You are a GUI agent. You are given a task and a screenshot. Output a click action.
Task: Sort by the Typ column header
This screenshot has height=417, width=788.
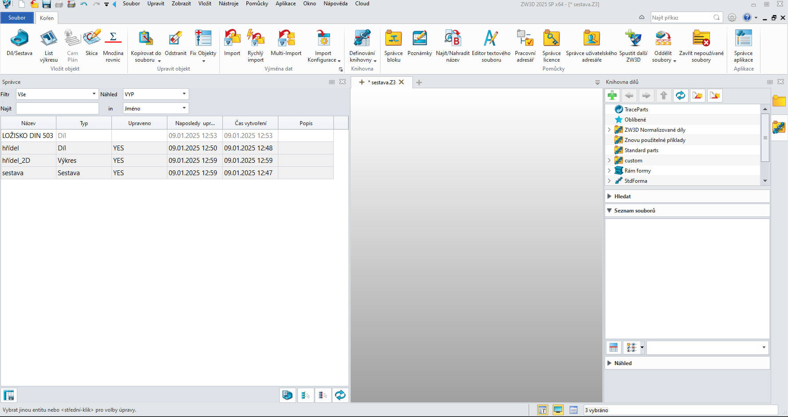tap(84, 123)
